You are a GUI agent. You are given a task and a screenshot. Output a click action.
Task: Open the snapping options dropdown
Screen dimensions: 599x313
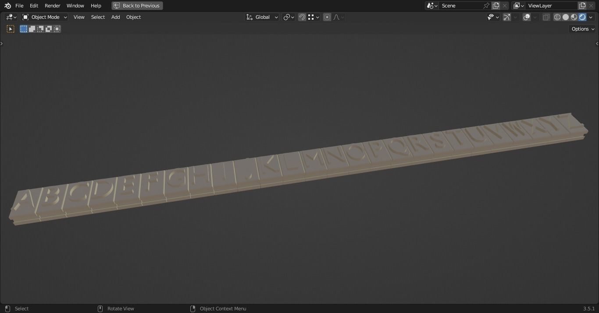[x=314, y=17]
